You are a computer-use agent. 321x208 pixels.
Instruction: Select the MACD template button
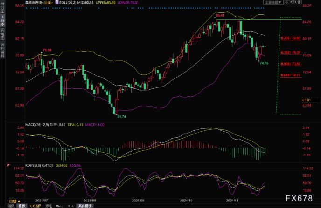click(x=60, y=206)
